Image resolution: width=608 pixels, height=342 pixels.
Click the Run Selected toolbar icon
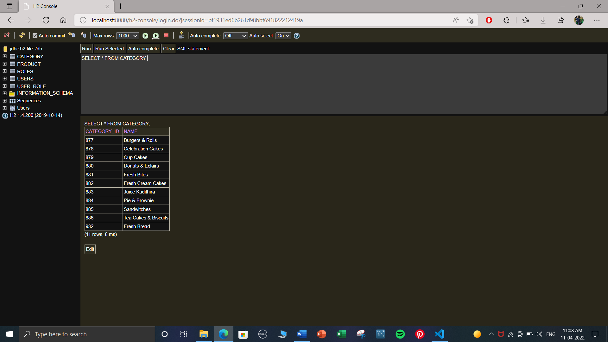tap(155, 36)
